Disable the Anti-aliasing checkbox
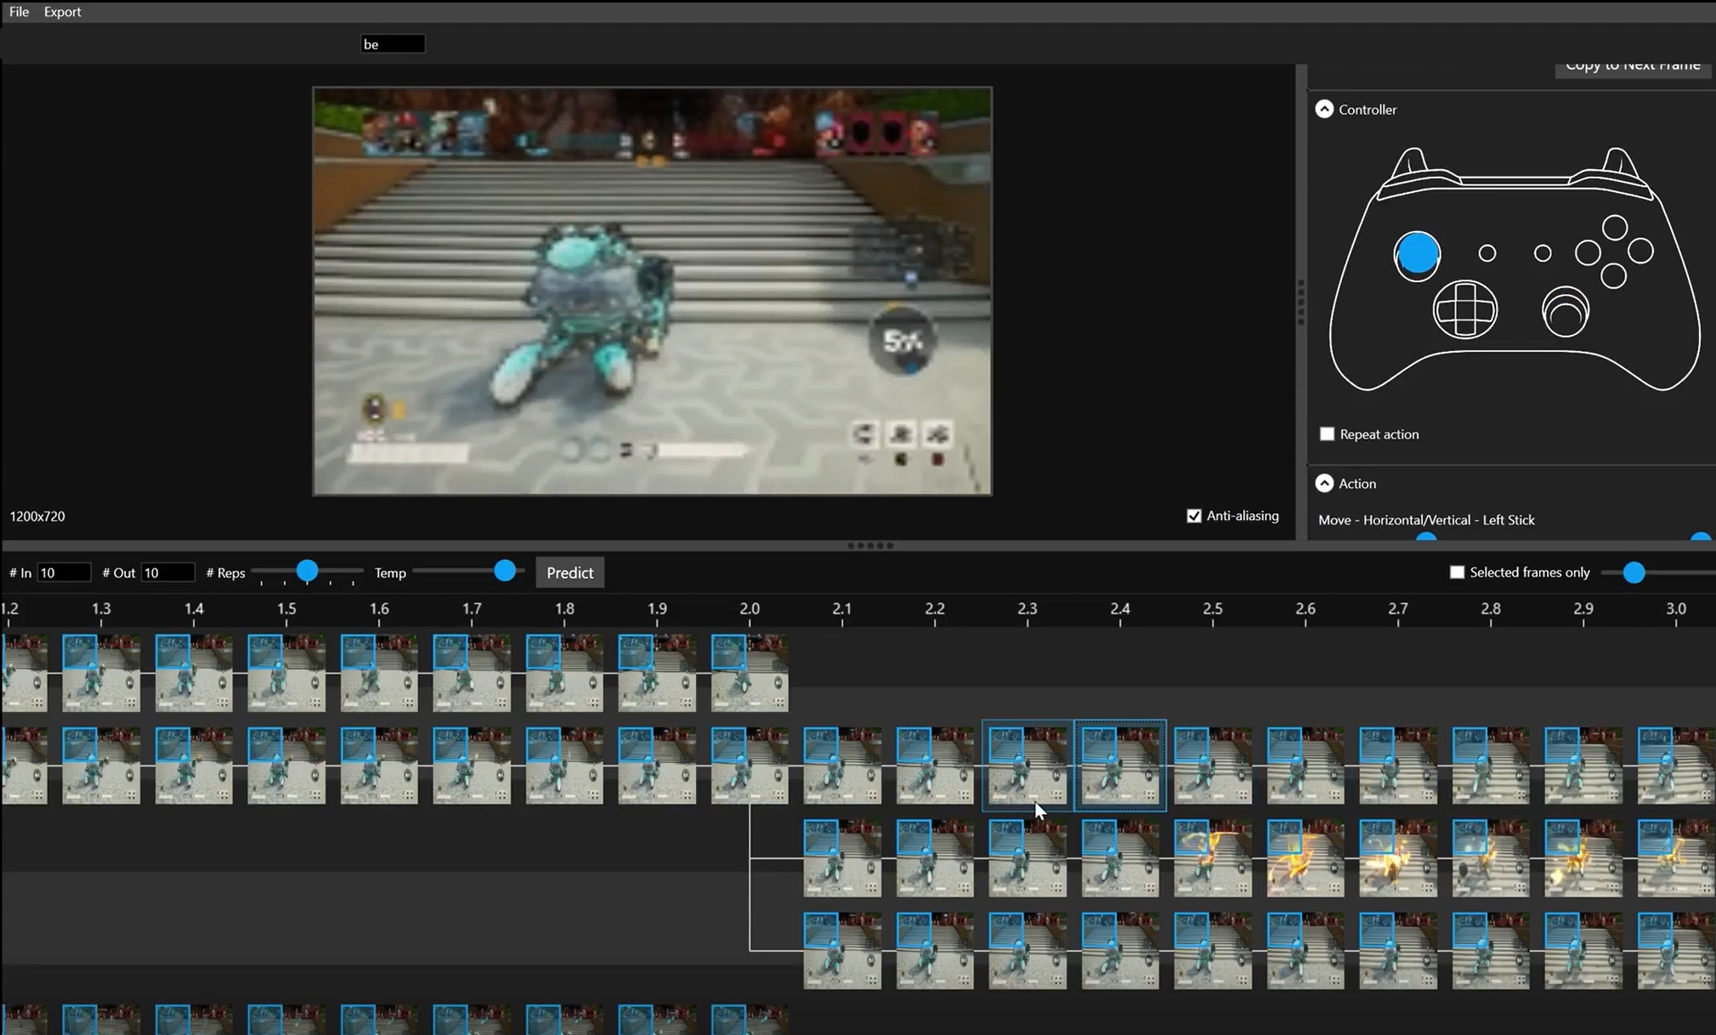 click(x=1194, y=516)
